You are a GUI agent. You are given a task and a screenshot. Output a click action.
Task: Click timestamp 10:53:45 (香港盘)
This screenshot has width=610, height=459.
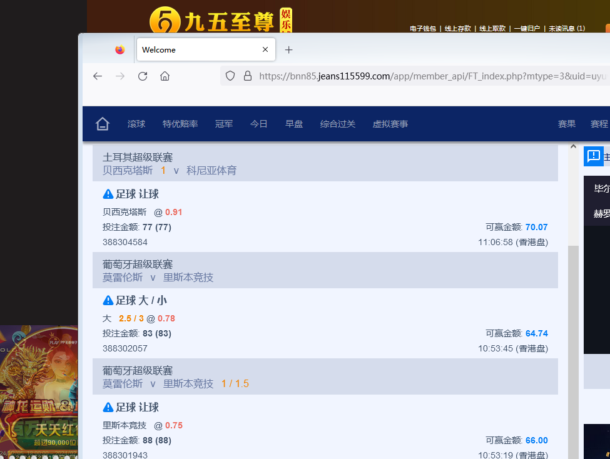click(513, 348)
